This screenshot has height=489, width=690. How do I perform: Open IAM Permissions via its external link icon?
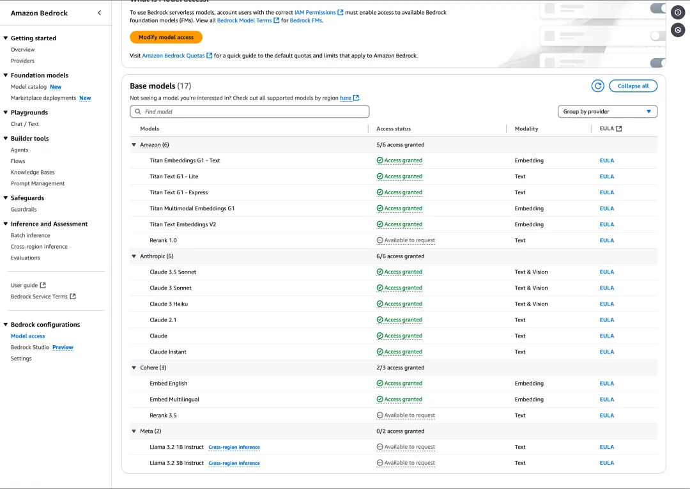pos(339,12)
